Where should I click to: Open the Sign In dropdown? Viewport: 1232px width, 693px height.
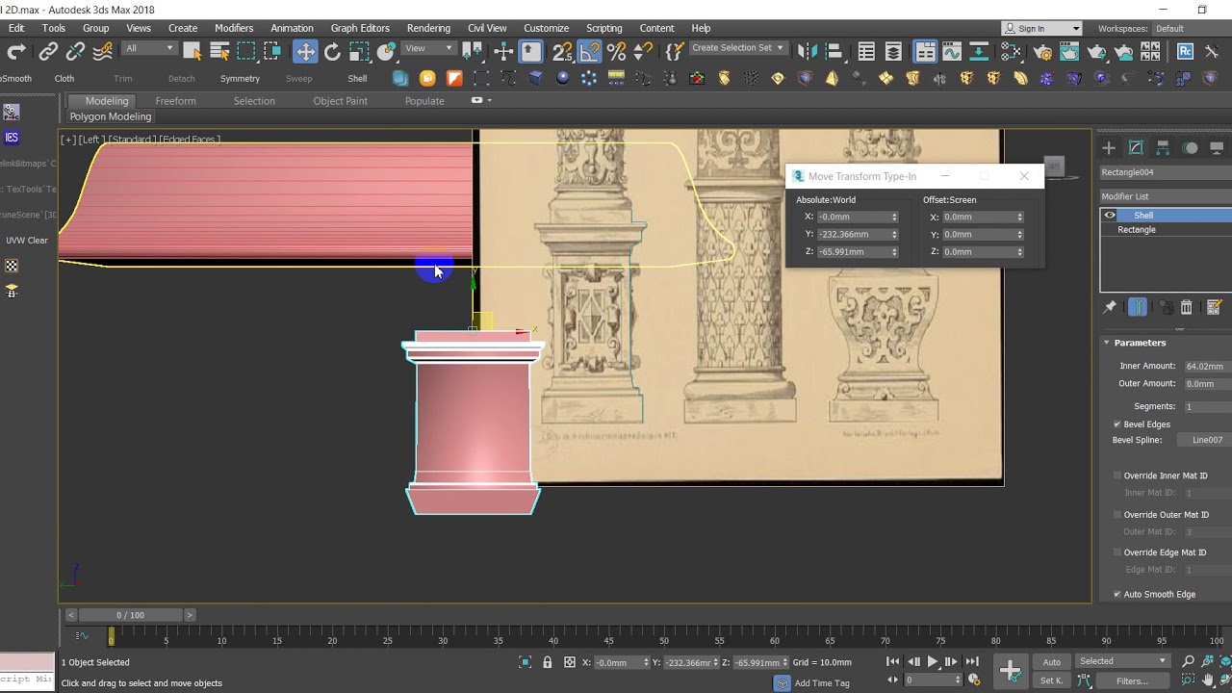tap(1041, 29)
